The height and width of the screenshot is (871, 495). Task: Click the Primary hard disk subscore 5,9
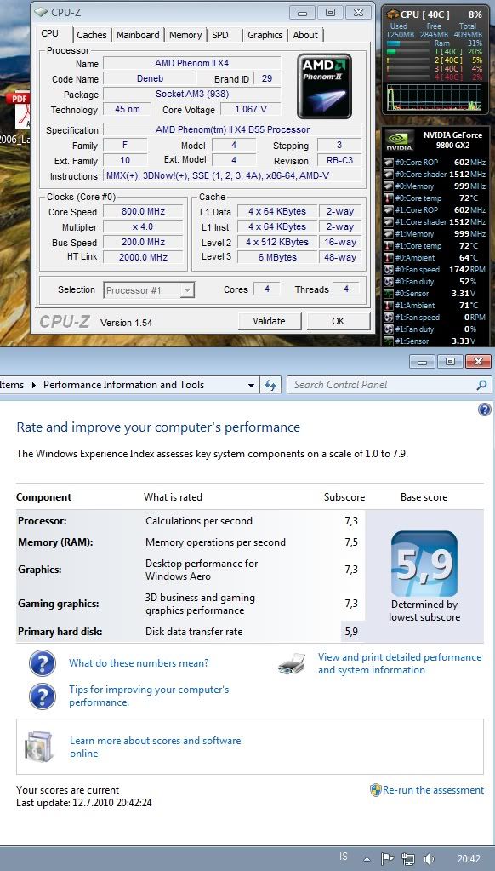351,632
